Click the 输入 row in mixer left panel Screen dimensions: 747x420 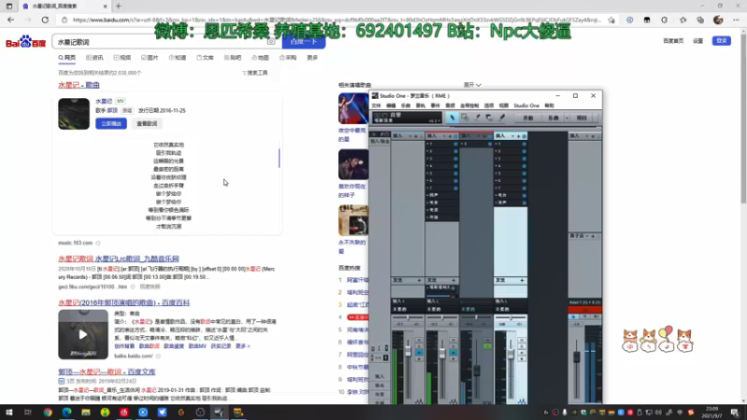click(x=380, y=377)
